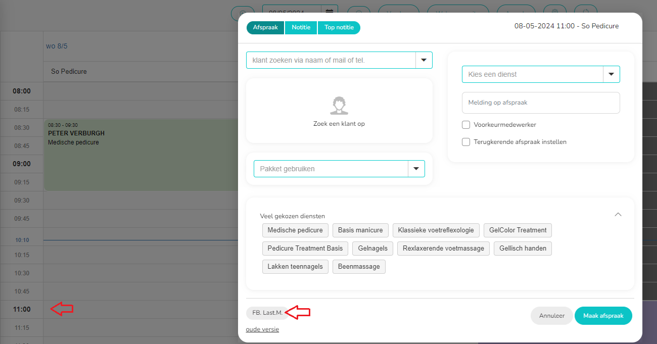
Task: Focus the Melding op afspraak field
Action: [541, 103]
